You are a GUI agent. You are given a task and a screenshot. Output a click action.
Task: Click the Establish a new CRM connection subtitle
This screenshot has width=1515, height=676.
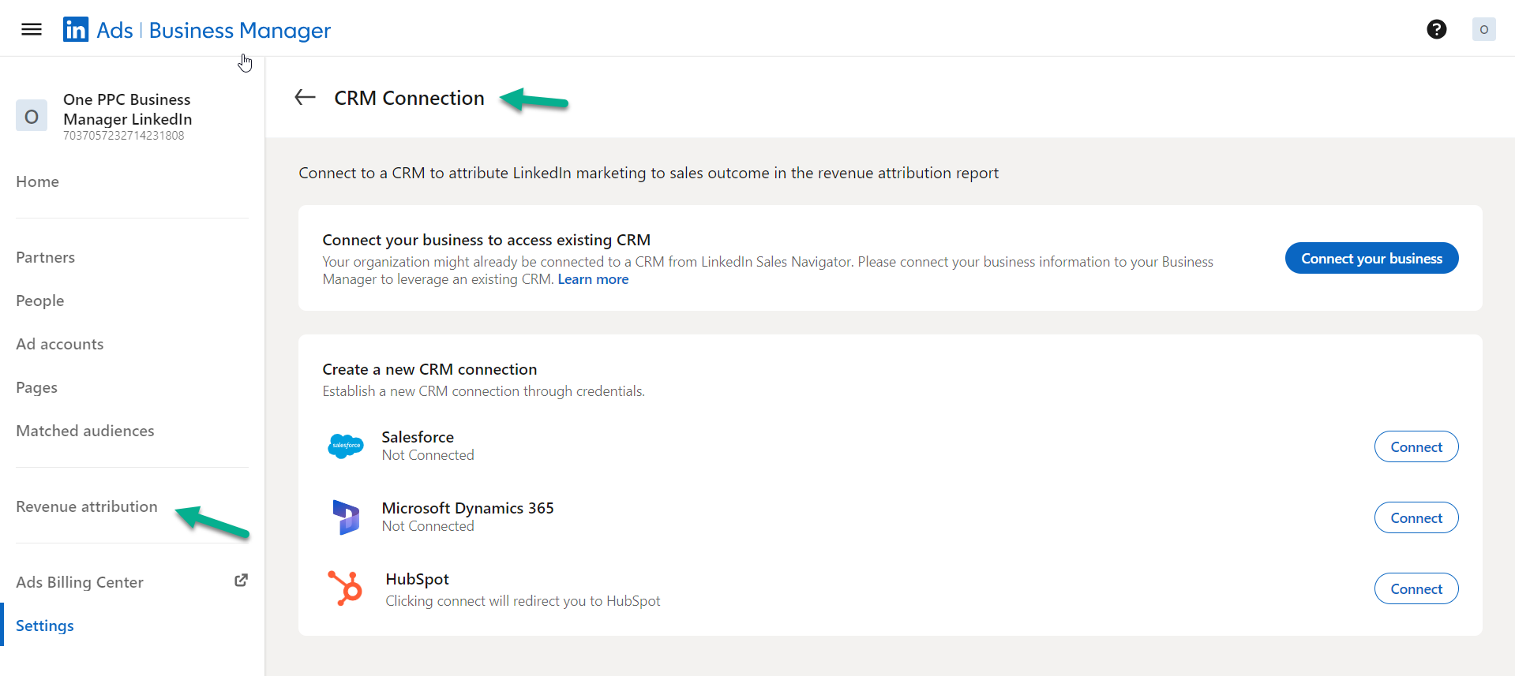pyautogui.click(x=483, y=391)
